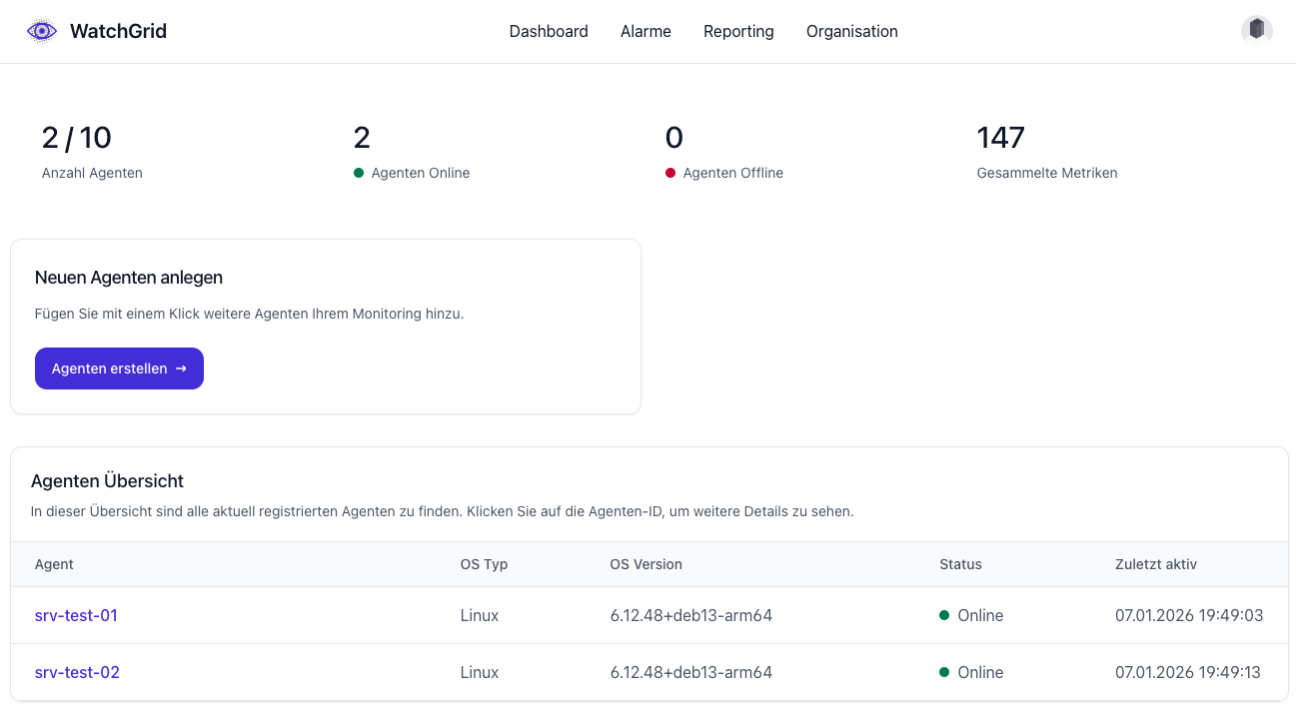The image size is (1296, 708).
Task: Click the Status column header
Action: [x=960, y=564]
